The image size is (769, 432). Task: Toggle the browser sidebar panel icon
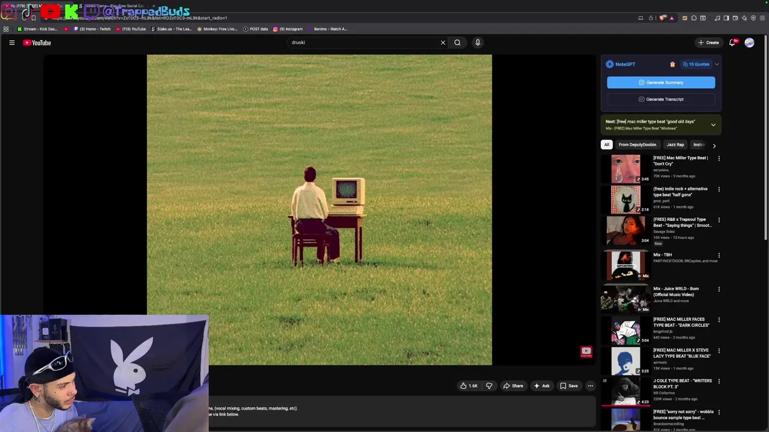click(x=726, y=18)
